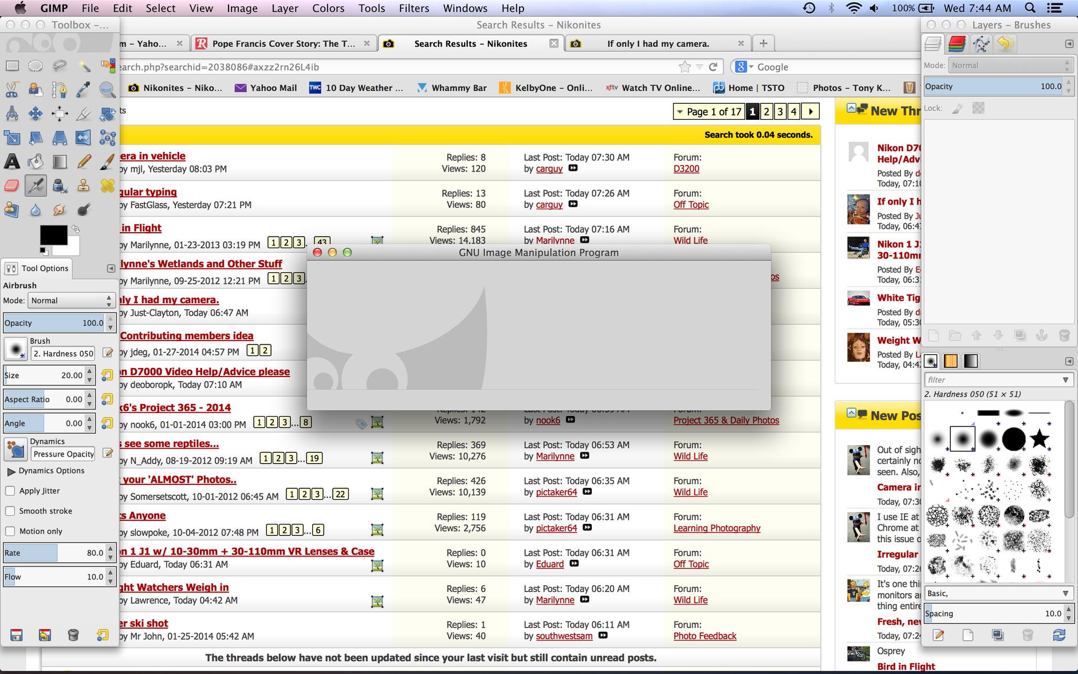Open the D3200 forum link
The width and height of the screenshot is (1078, 674).
pos(686,168)
